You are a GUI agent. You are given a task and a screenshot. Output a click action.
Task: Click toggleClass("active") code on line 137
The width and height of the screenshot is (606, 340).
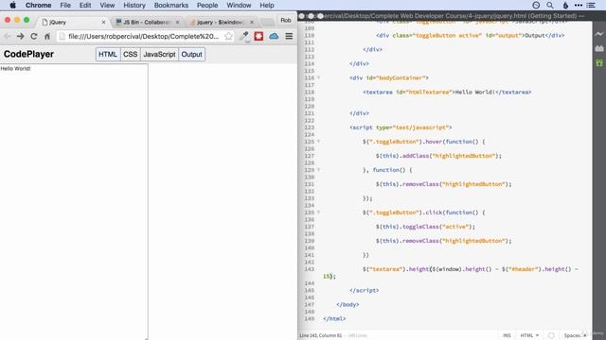(x=438, y=227)
